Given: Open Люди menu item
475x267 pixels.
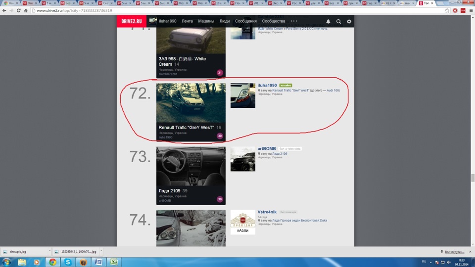Looking at the screenshot, I should click(x=225, y=21).
